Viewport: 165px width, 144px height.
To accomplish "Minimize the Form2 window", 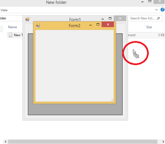I will (90, 25).
